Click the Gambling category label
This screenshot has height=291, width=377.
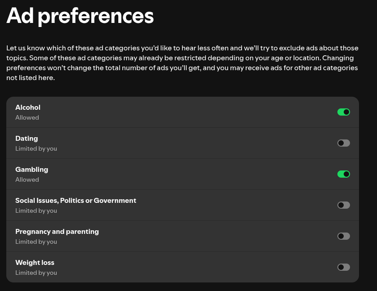[31, 170]
